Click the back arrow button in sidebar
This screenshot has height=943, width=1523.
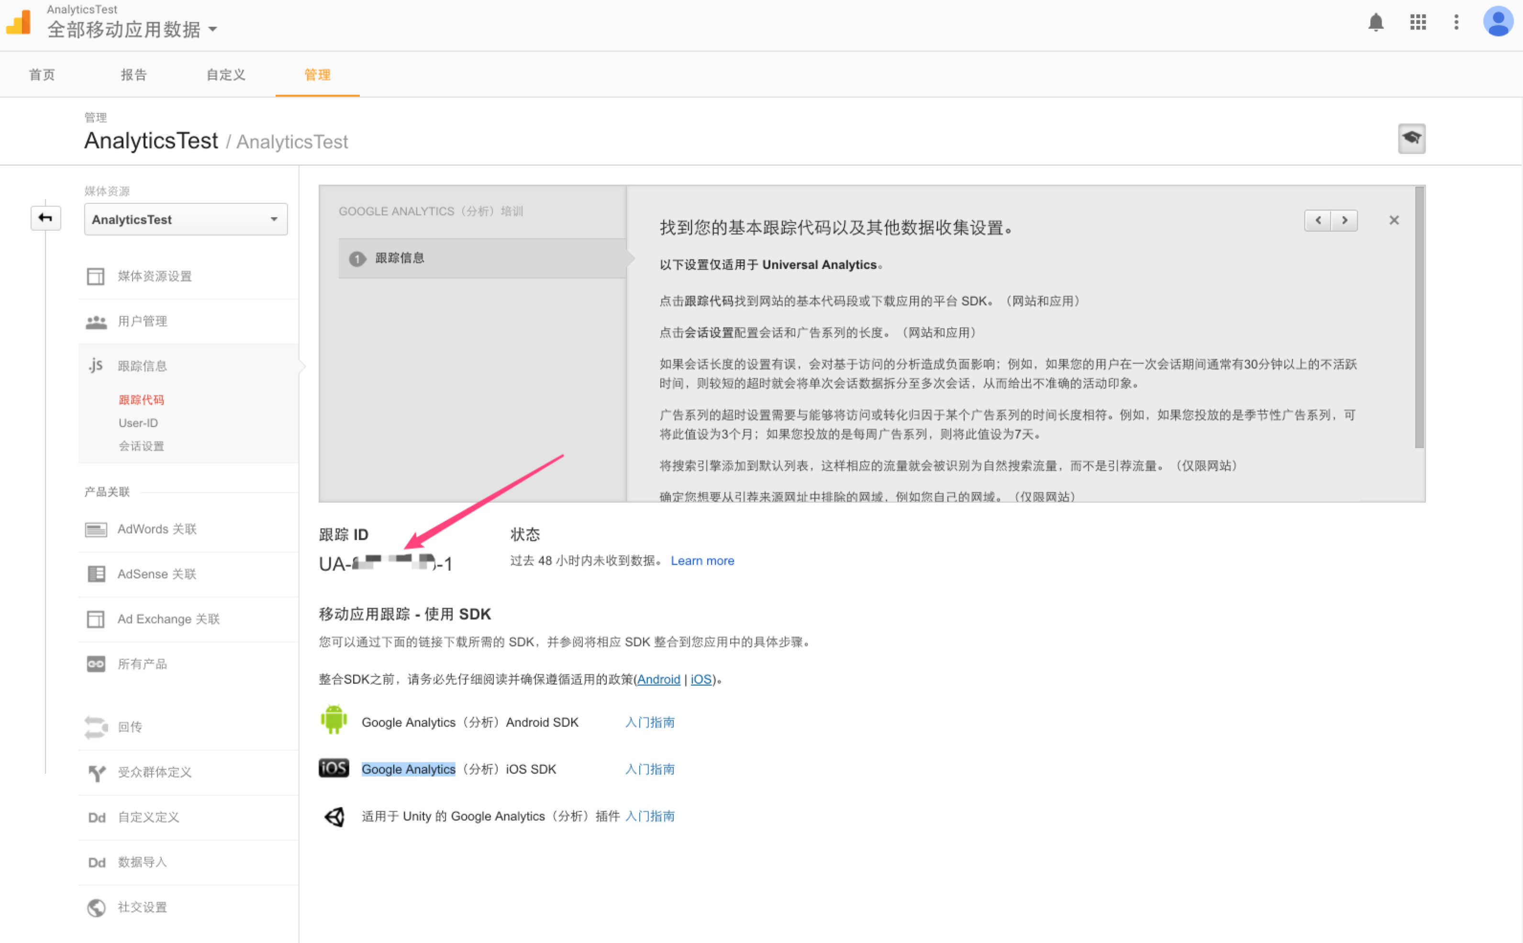pyautogui.click(x=45, y=218)
